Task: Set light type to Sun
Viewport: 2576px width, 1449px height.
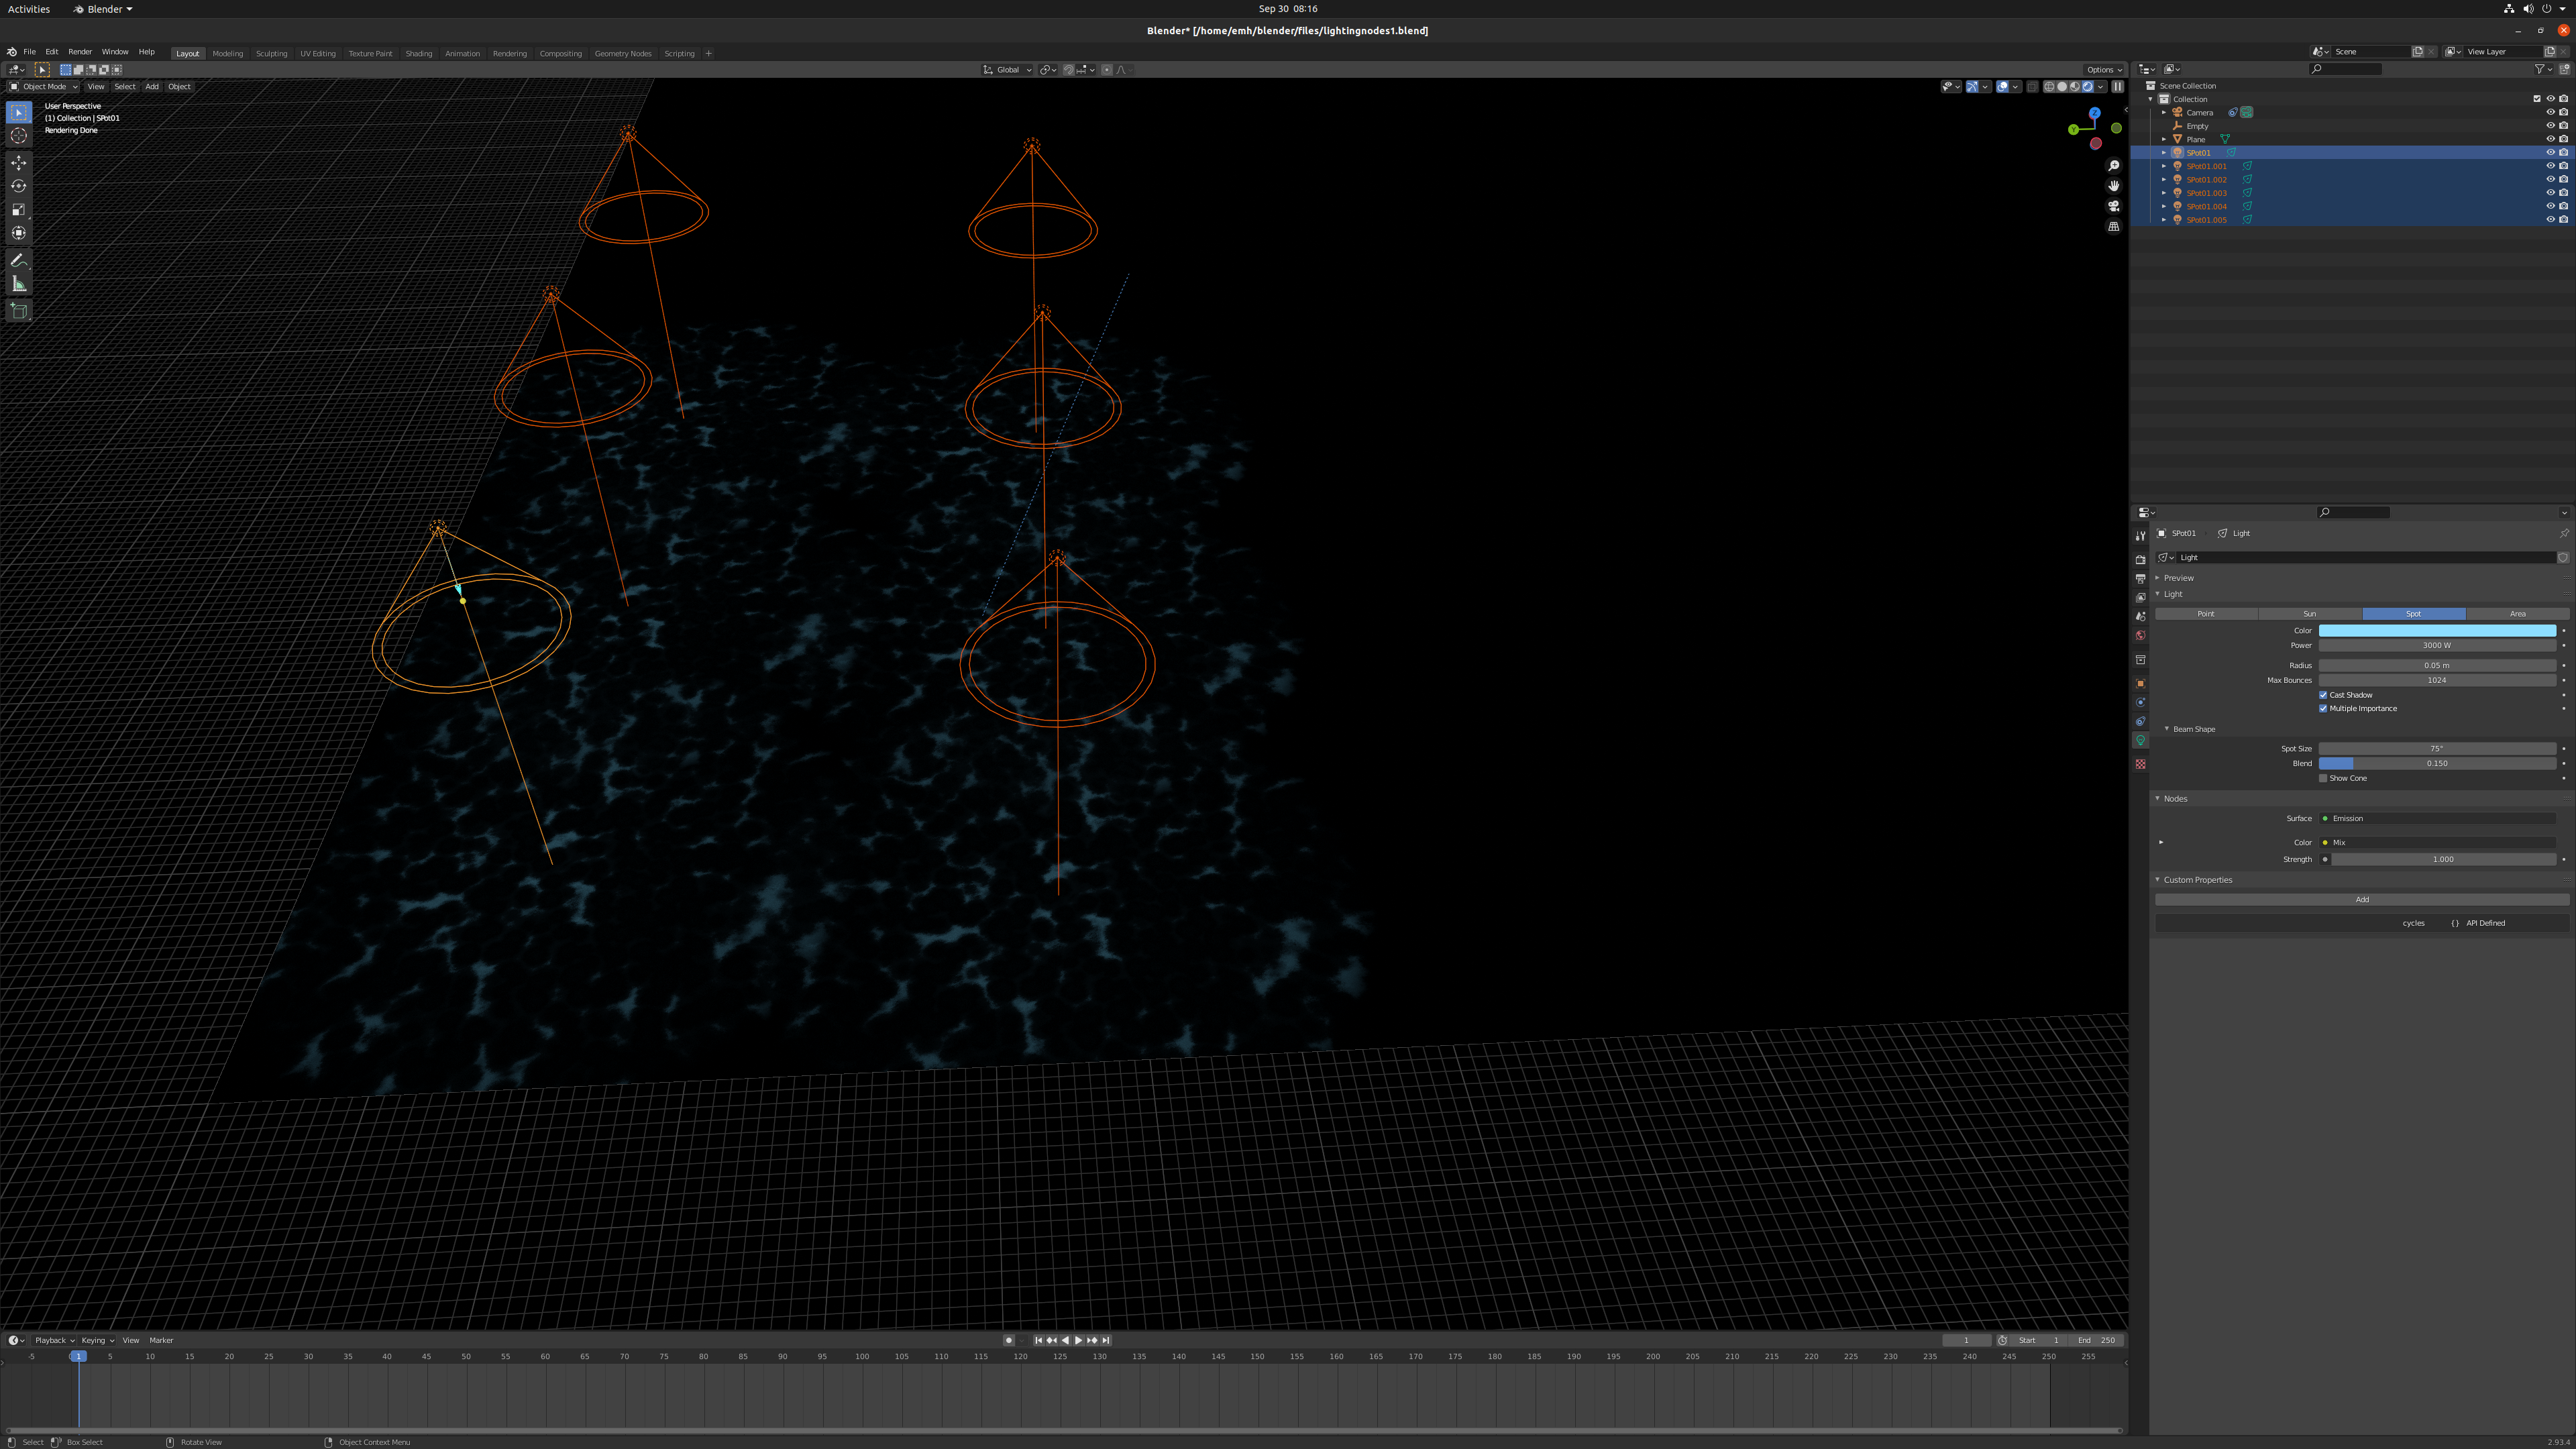Action: tap(2310, 614)
